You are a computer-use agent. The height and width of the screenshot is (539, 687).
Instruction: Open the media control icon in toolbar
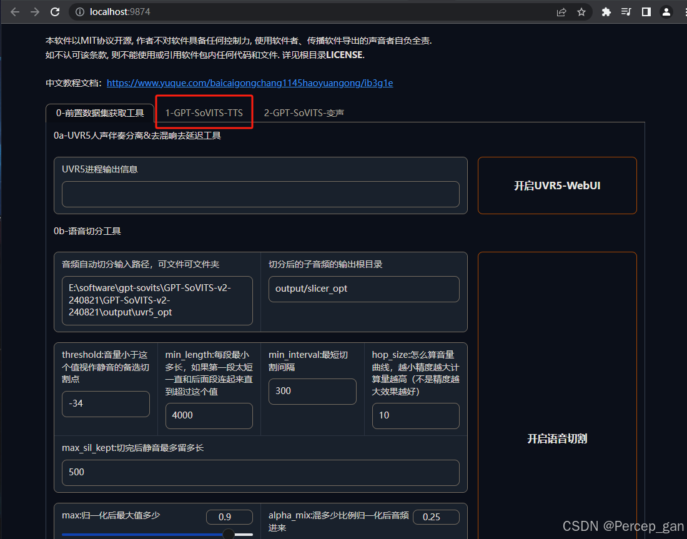[x=626, y=12]
